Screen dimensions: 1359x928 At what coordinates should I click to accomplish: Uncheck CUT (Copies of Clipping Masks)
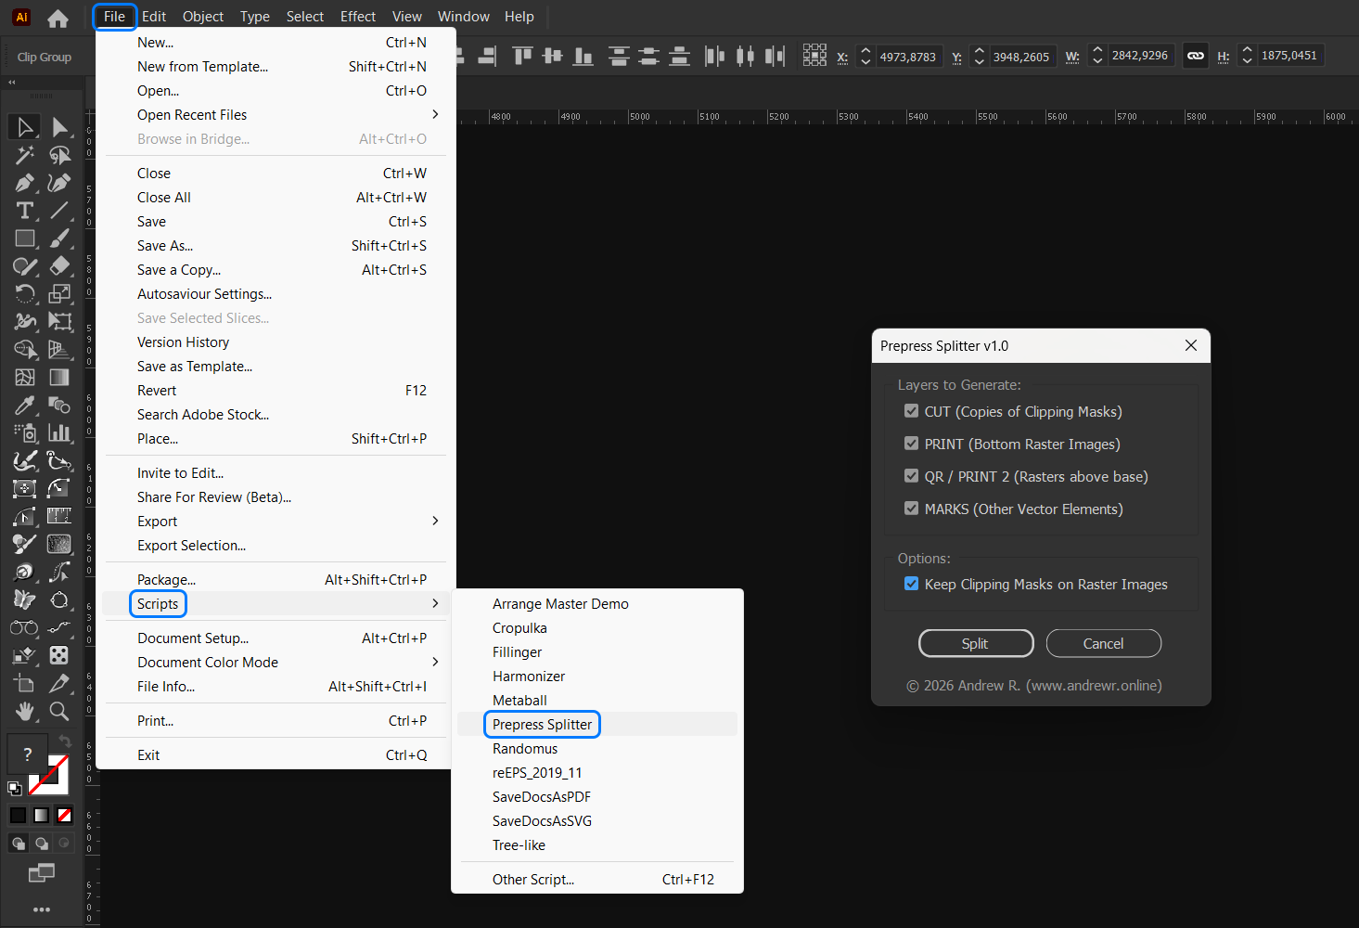911,411
